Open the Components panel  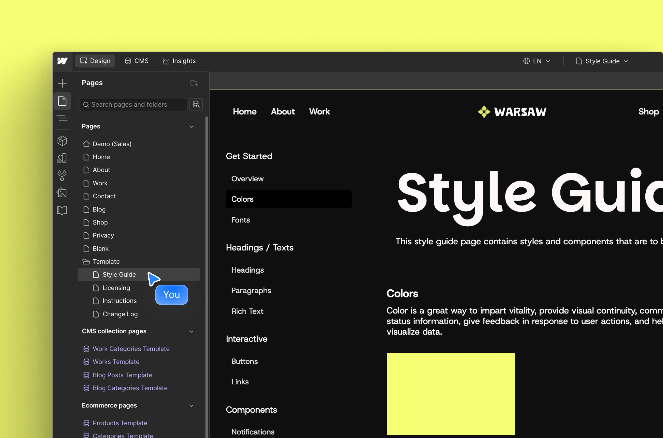[62, 141]
